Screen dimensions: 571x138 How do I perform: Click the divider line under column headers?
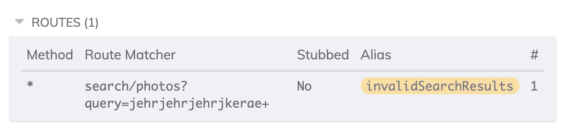(x=283, y=70)
